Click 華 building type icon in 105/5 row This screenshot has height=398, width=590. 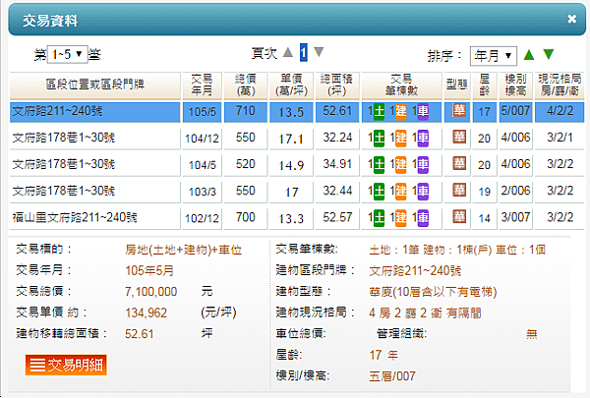pos(459,110)
